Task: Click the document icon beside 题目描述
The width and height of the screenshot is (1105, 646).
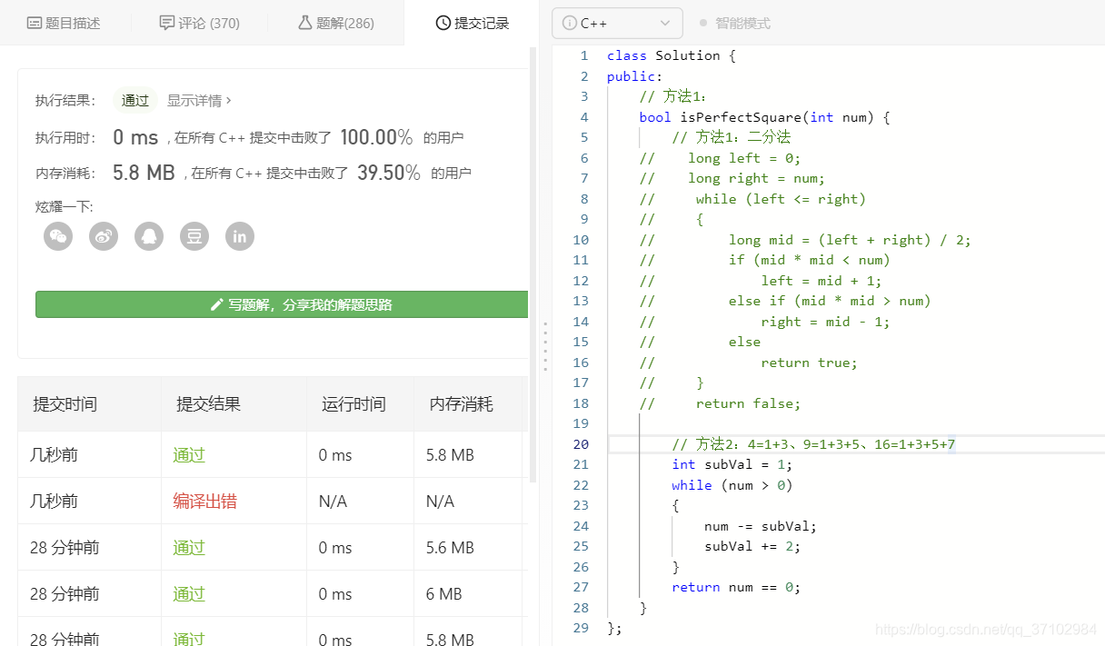Action: click(35, 22)
